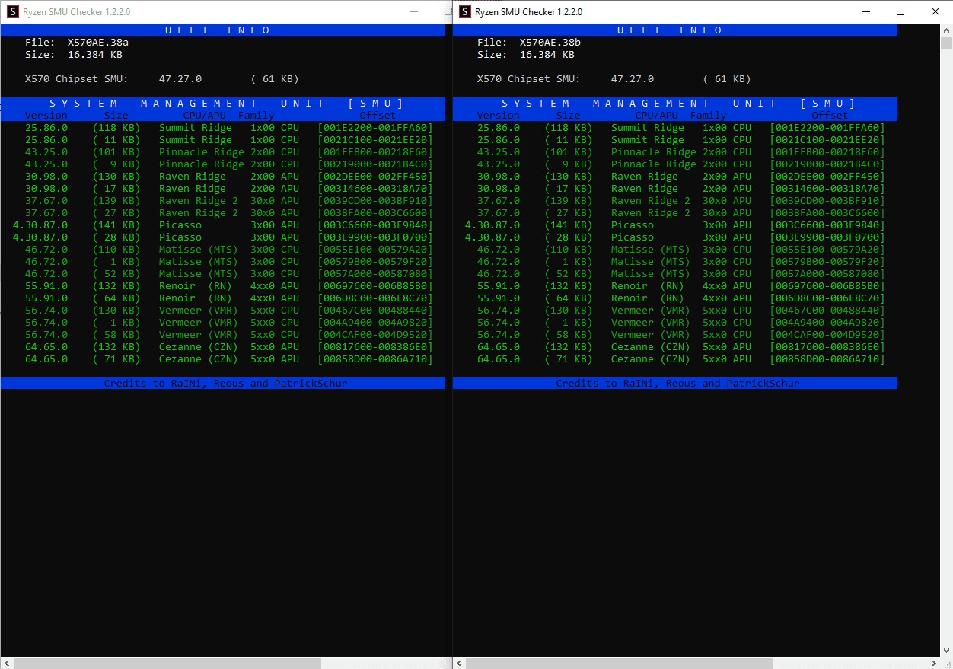
Task: Click the right window title bar text
Action: (528, 12)
